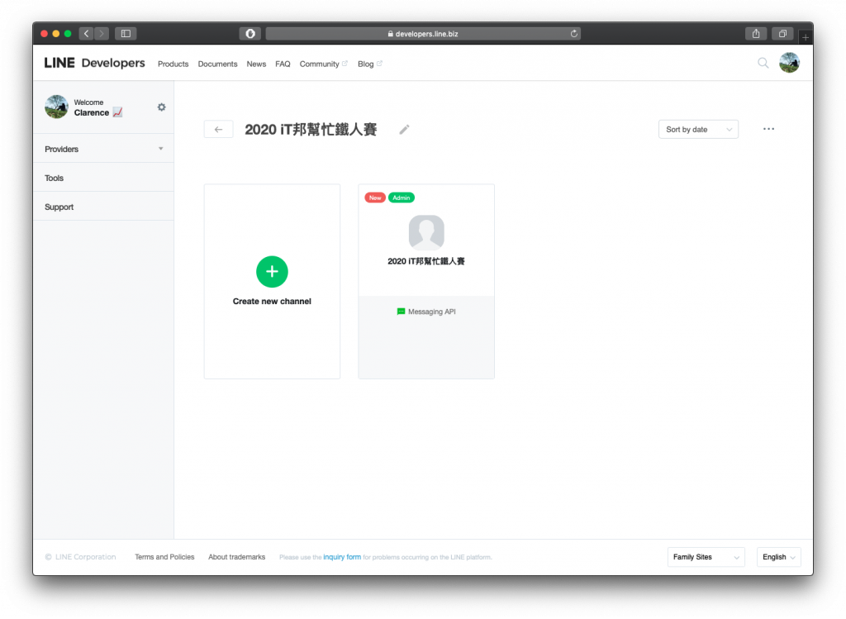Open About trademarks link

click(x=237, y=557)
